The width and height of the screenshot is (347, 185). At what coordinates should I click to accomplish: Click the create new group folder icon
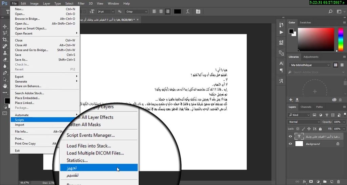[x=325, y=182]
